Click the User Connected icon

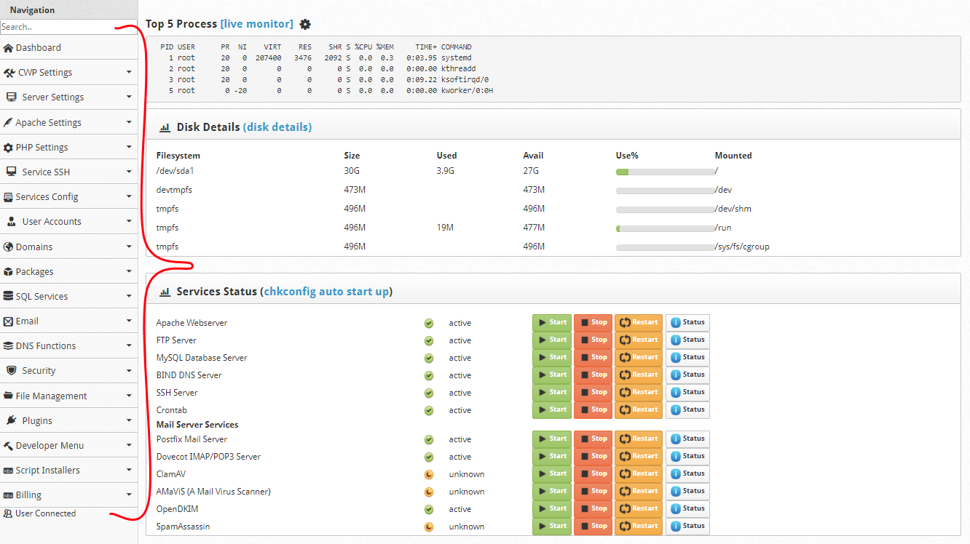(8, 513)
